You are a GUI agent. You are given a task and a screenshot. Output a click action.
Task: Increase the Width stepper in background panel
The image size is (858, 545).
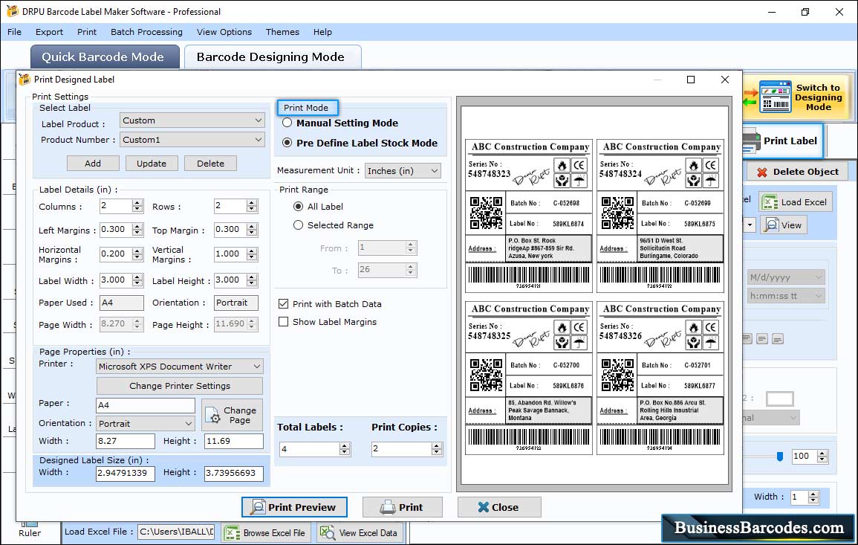click(x=813, y=494)
